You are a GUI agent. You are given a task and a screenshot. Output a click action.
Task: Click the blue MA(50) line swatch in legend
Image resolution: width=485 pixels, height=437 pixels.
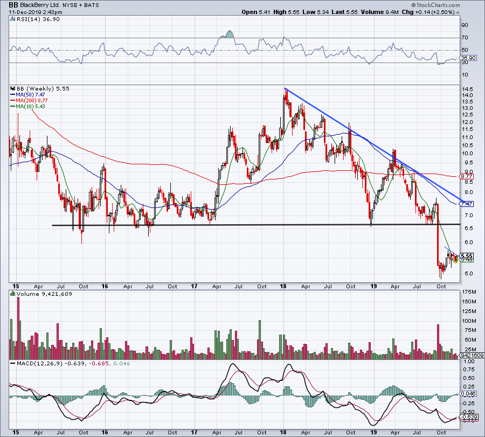13,95
